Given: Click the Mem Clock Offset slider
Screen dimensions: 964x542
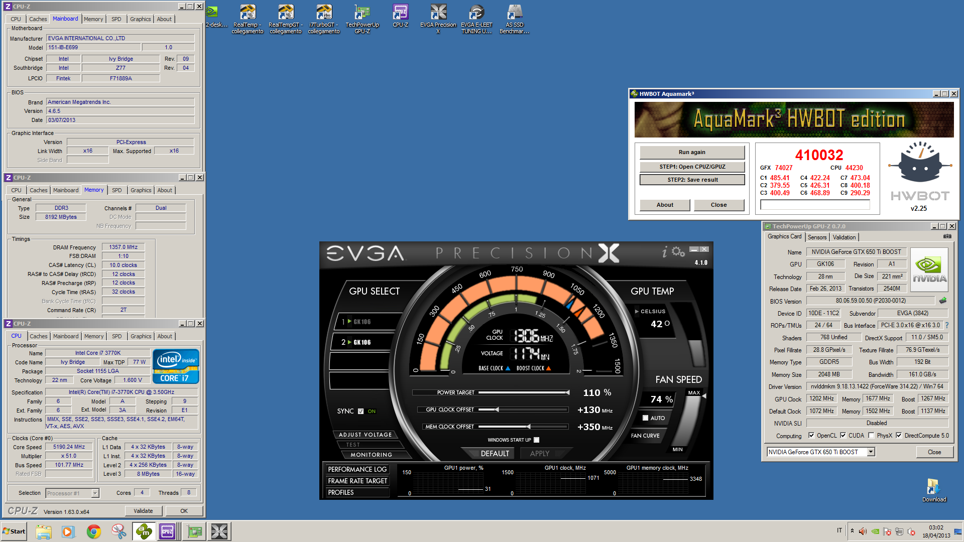Looking at the screenshot, I should point(523,427).
